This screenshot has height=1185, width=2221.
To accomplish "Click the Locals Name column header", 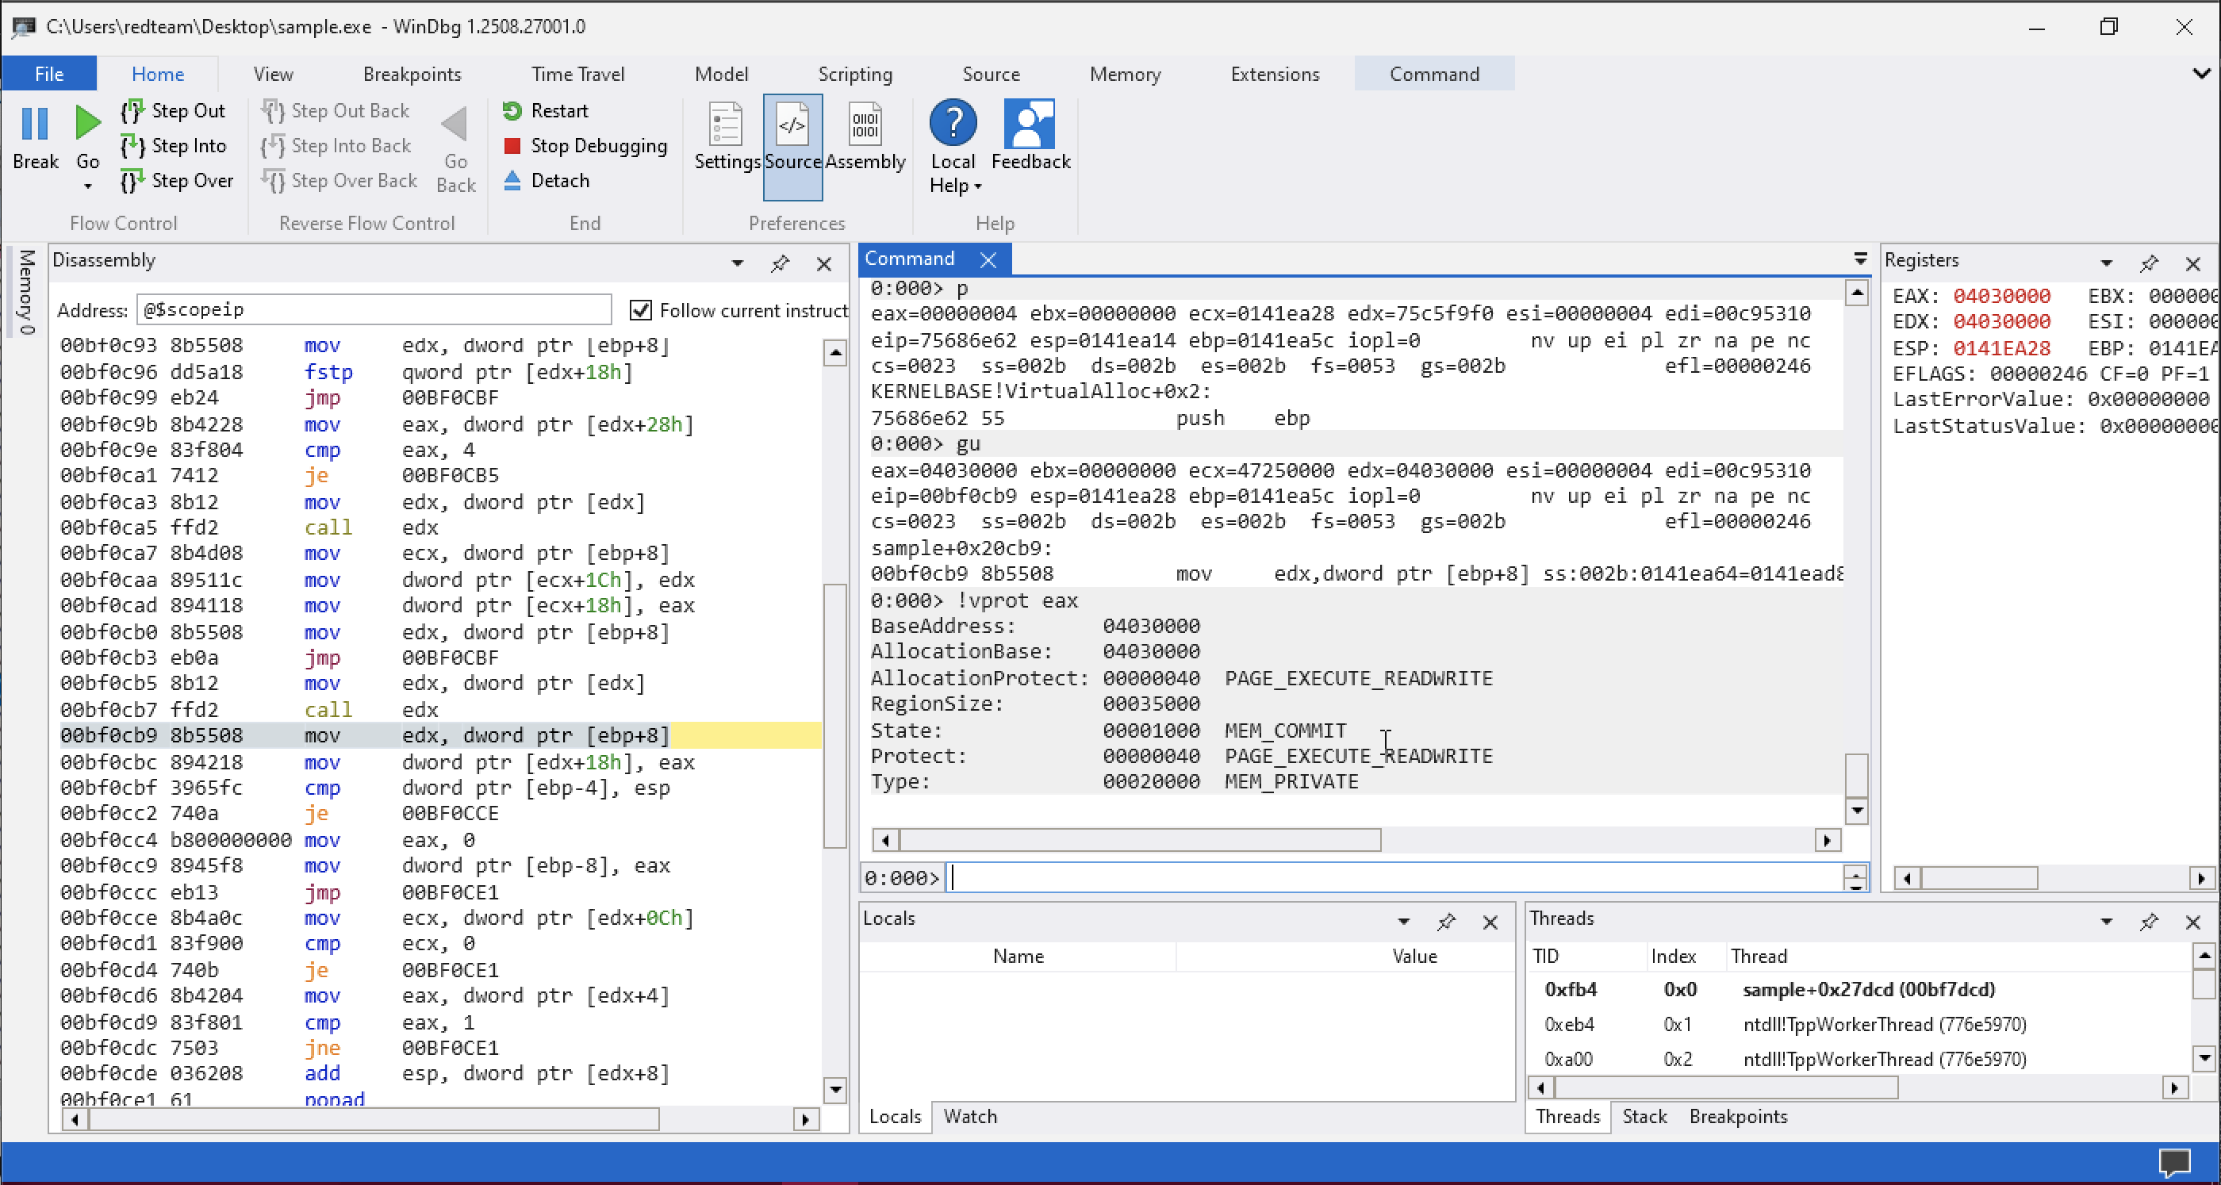I will (x=1018, y=957).
